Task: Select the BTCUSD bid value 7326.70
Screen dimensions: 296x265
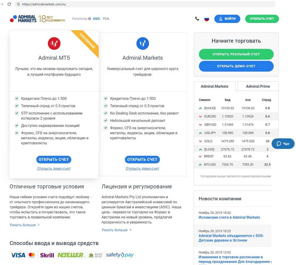Action: (x=227, y=165)
